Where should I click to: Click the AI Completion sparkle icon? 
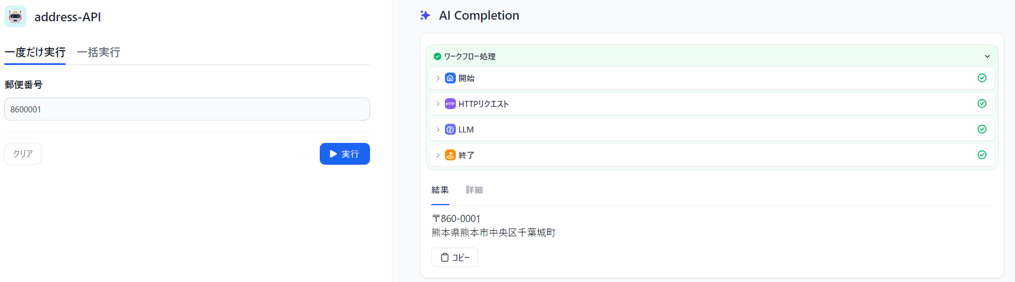425,15
